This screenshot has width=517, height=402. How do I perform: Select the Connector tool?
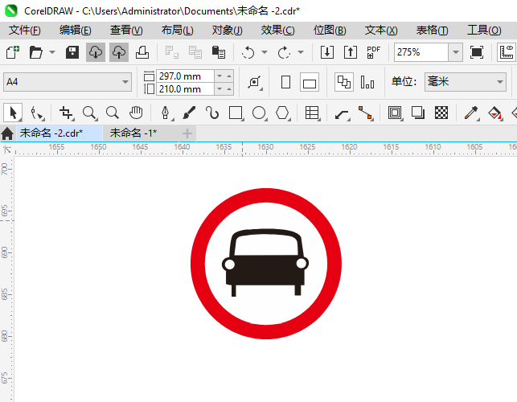(366, 113)
